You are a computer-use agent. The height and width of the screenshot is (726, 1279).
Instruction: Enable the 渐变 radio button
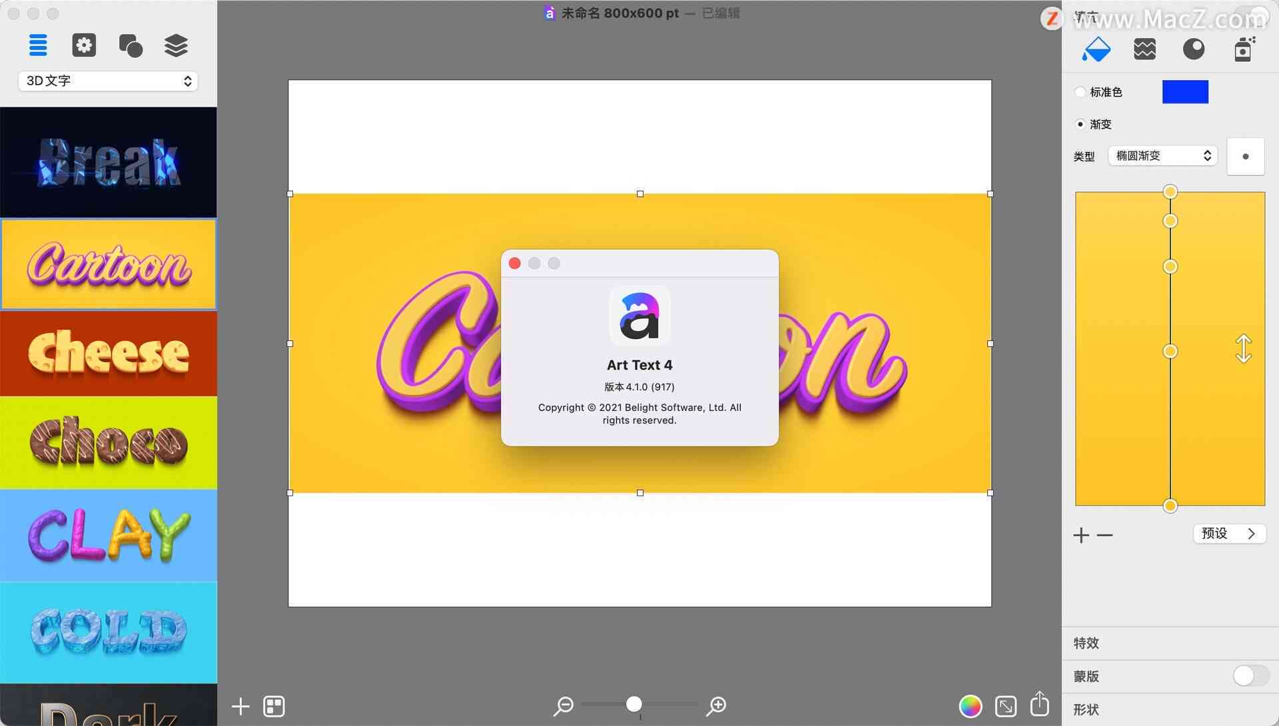pos(1078,123)
